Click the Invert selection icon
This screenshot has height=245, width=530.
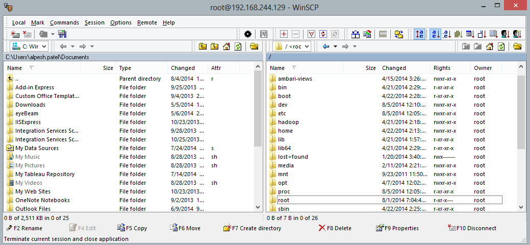click(323, 34)
